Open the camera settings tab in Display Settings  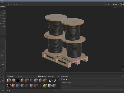click(64, 79)
